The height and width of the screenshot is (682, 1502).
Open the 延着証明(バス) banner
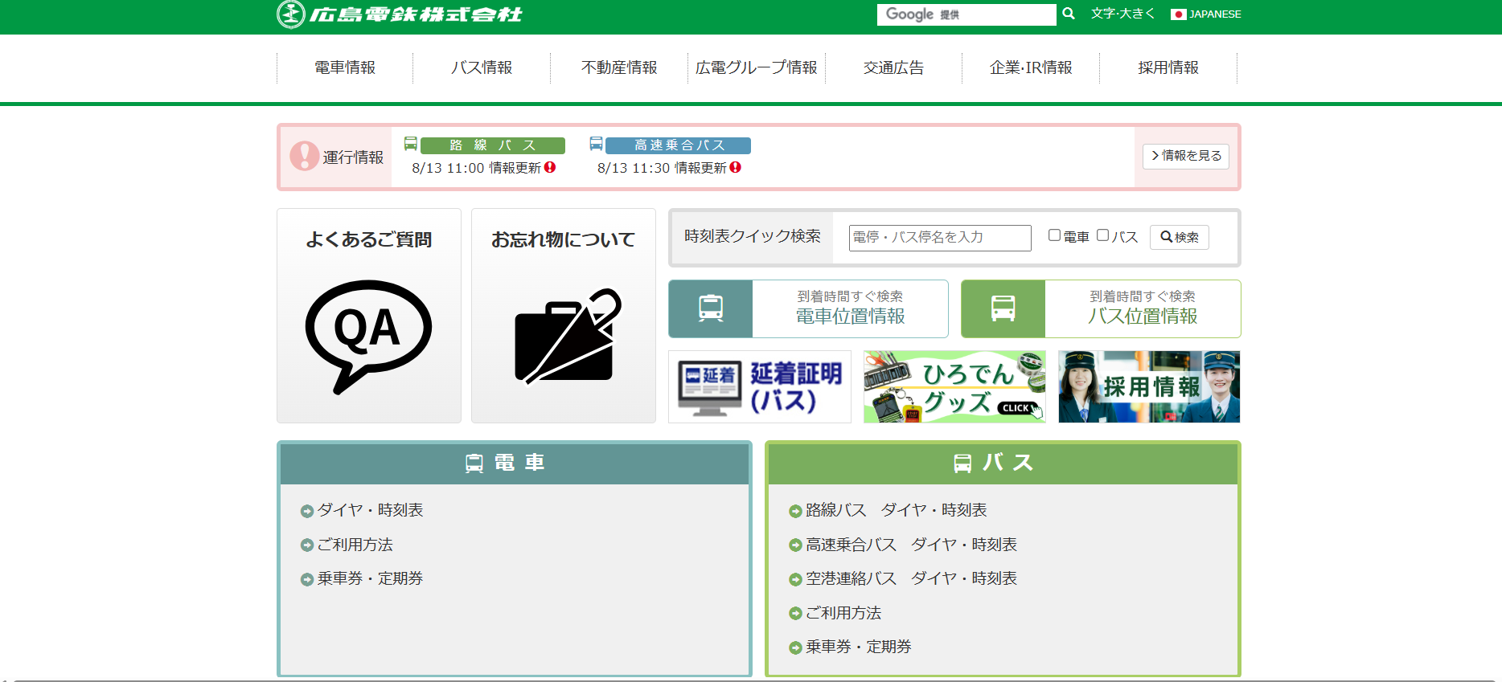click(x=760, y=386)
